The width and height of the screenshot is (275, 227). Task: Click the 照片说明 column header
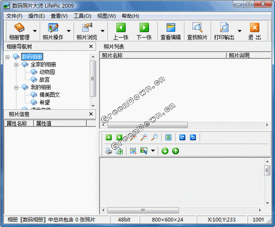pos(249,56)
